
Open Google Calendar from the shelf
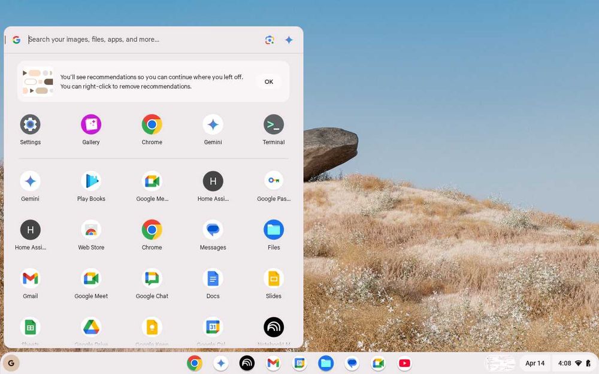pos(299,363)
